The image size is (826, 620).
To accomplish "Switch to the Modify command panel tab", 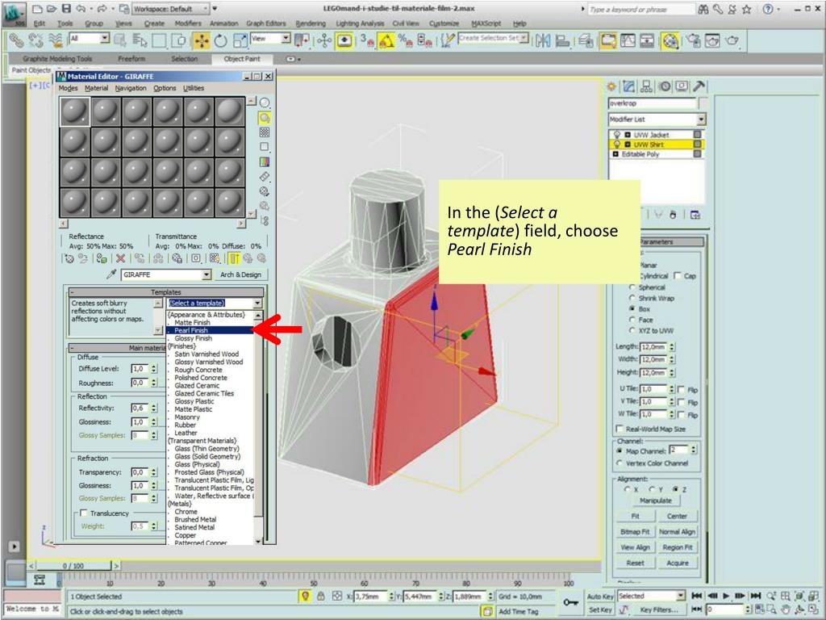I will (629, 86).
